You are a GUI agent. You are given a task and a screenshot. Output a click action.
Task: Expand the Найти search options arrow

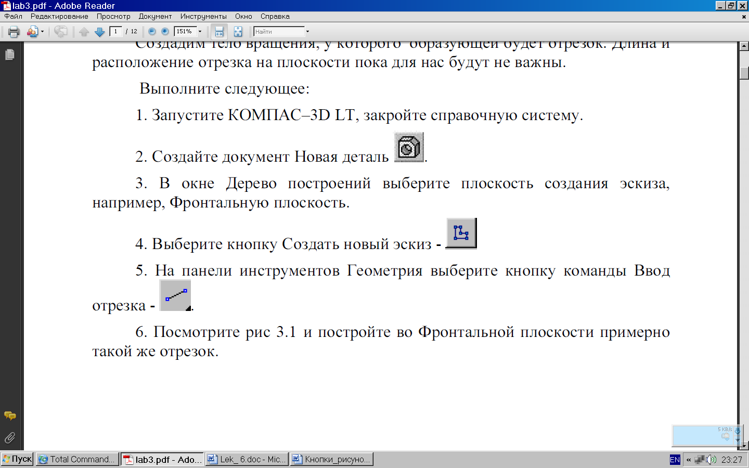[307, 31]
